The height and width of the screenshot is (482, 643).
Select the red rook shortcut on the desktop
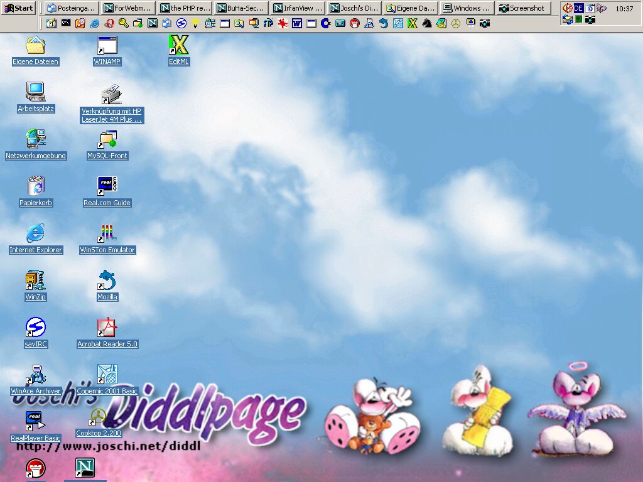coord(36,469)
